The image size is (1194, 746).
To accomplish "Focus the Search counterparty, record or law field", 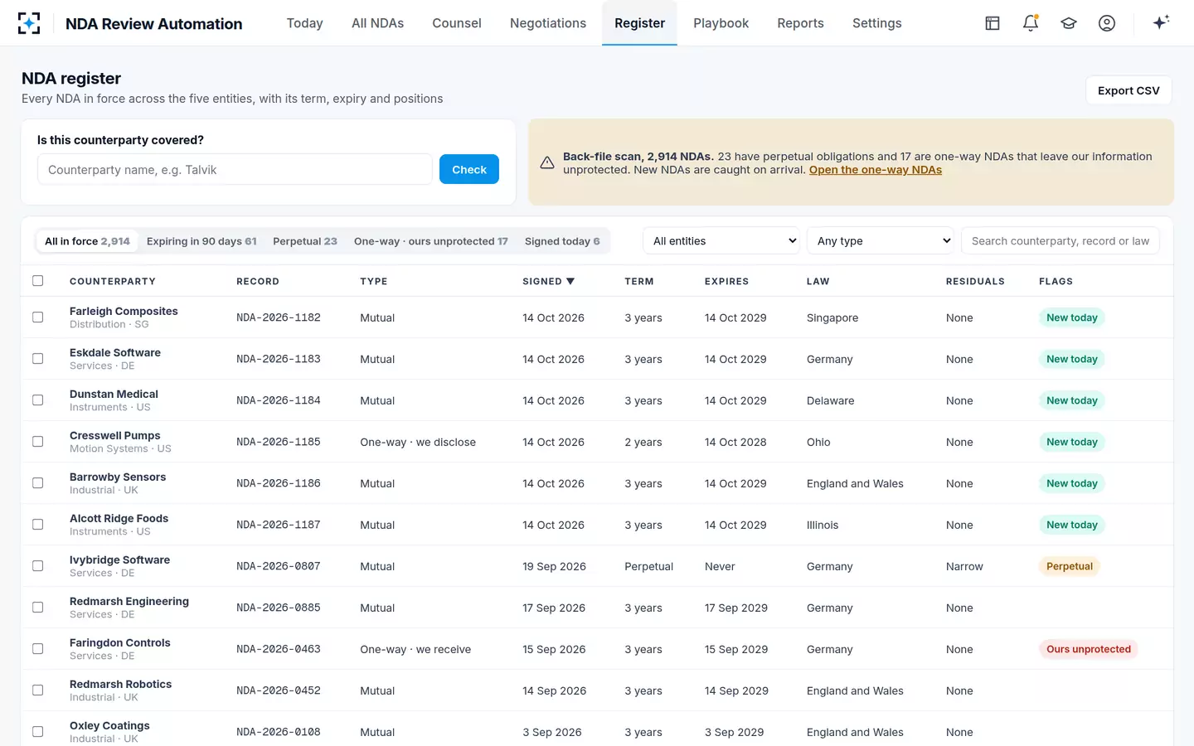I will 1061,241.
